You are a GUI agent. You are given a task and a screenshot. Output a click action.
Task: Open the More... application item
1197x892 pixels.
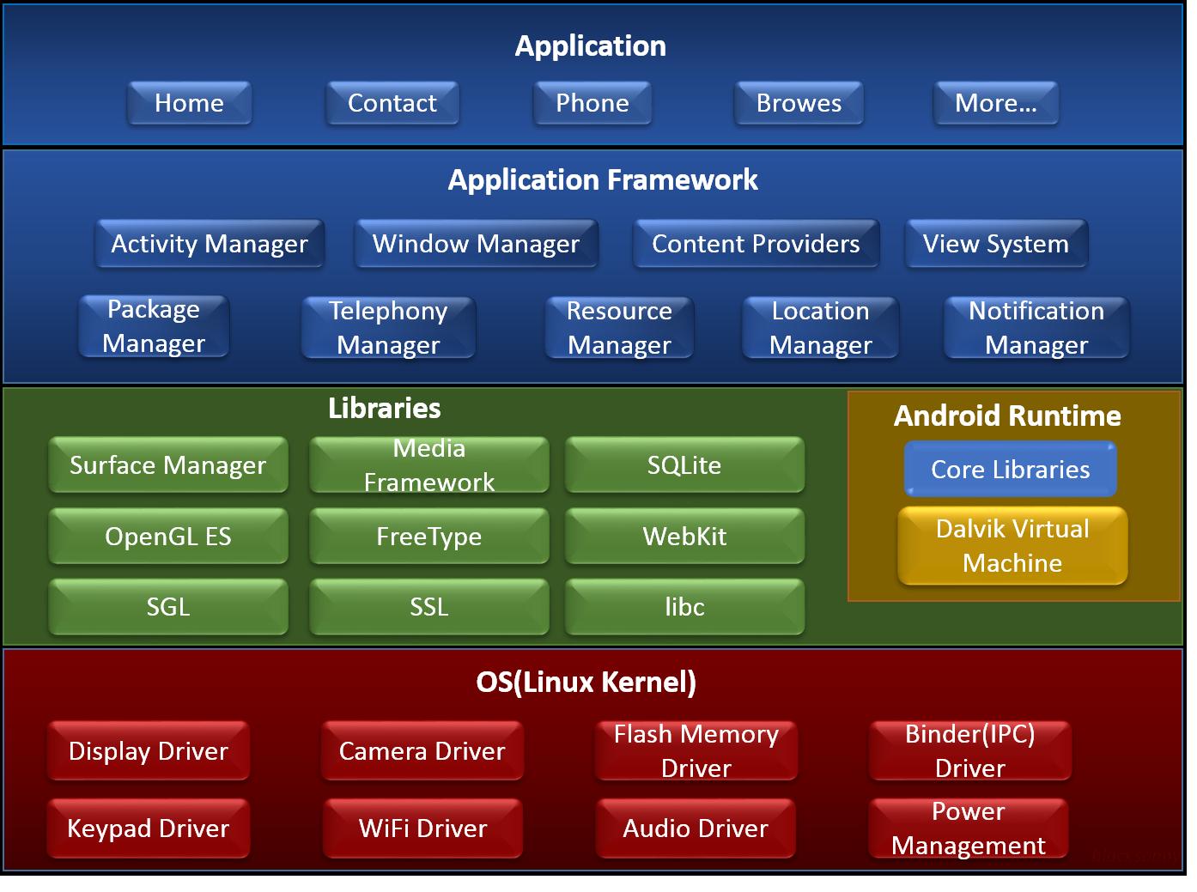coord(995,103)
